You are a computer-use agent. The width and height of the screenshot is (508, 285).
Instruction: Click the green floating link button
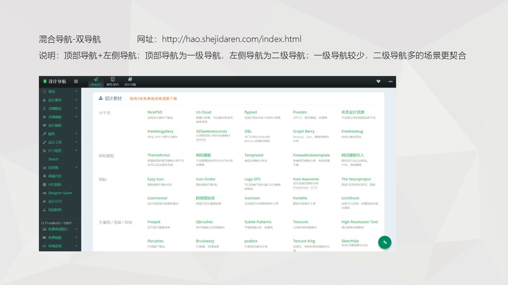coord(385,242)
